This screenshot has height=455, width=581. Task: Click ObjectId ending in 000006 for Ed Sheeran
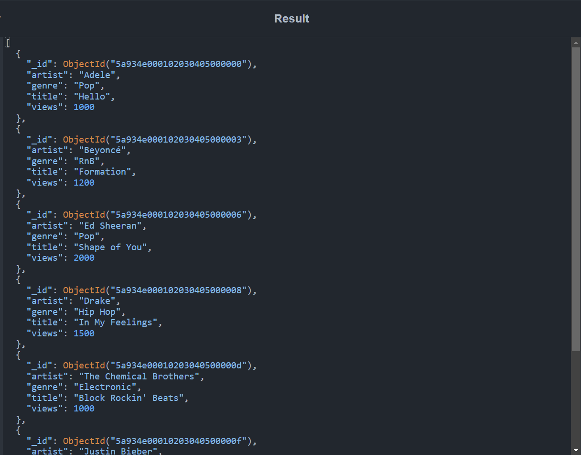(160, 215)
